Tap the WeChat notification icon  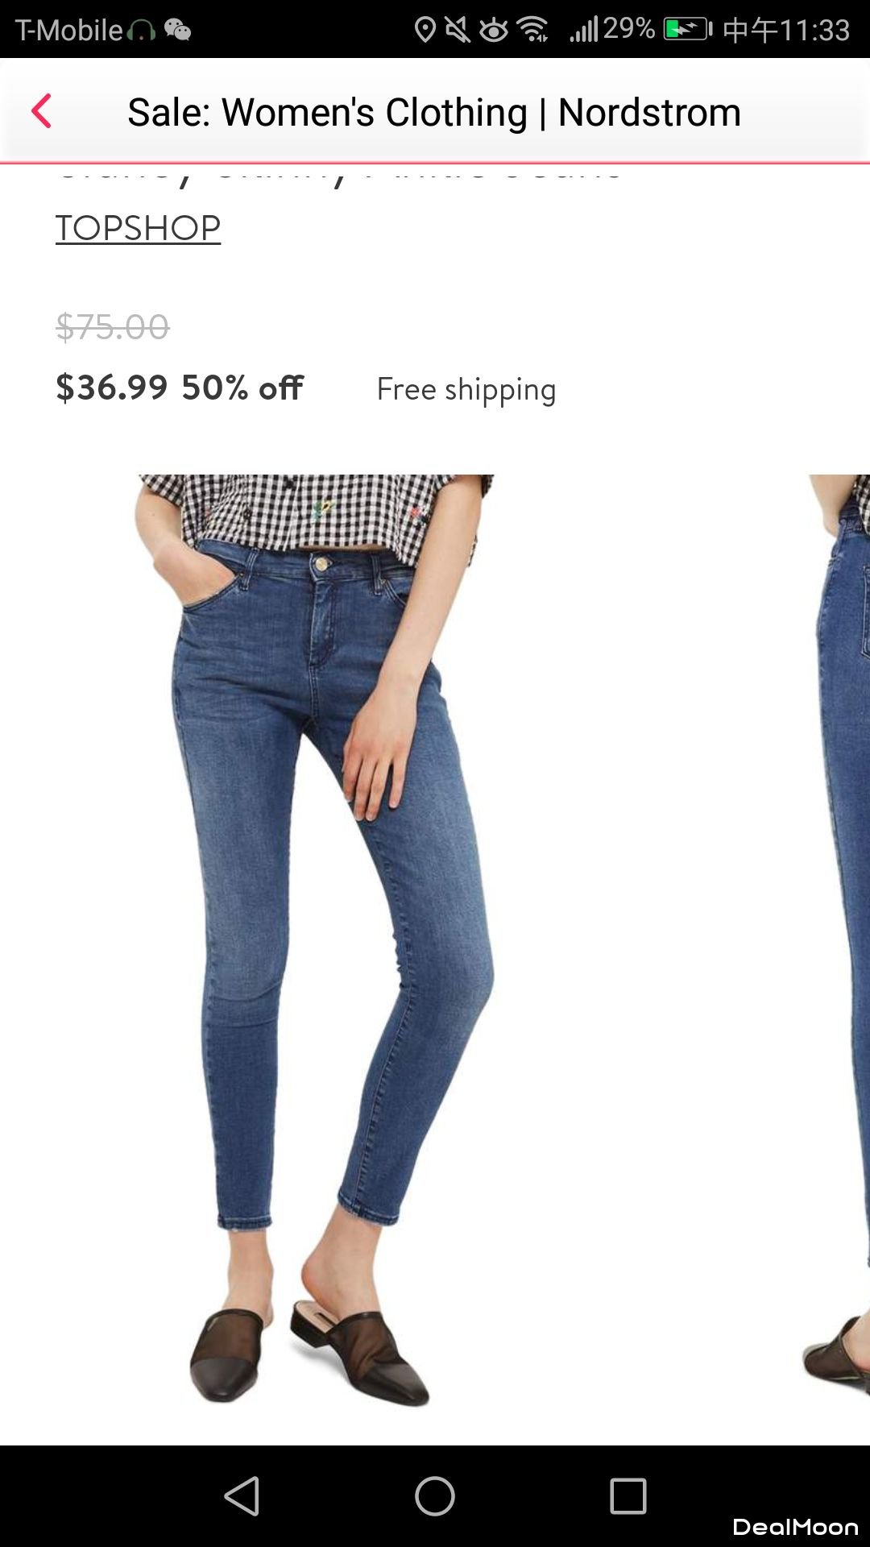[177, 31]
